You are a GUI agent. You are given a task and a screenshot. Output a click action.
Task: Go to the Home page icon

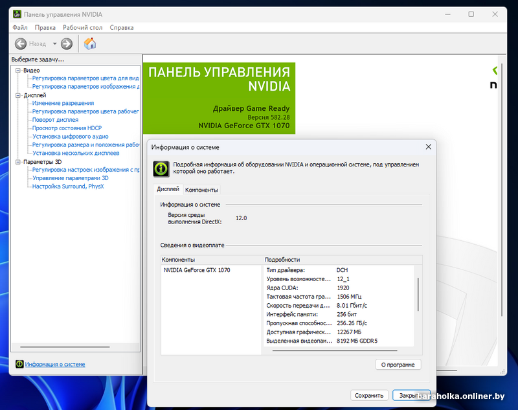(90, 43)
